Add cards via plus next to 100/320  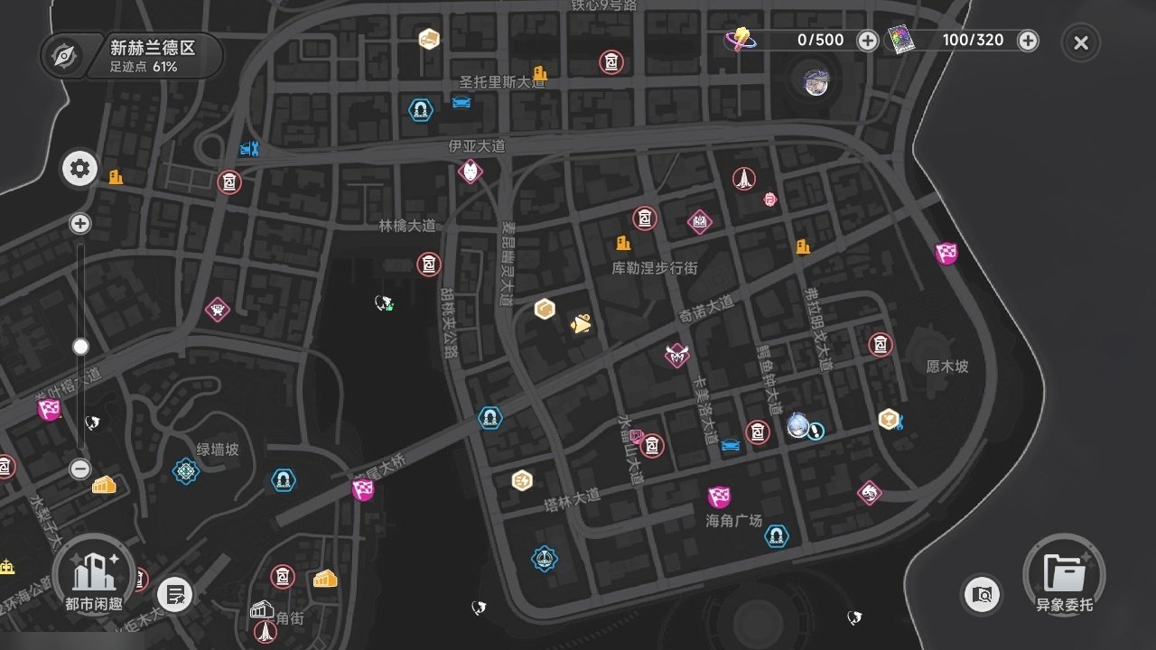(x=1028, y=40)
